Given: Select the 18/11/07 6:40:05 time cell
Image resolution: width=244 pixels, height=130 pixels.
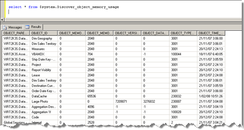Looking at the screenshot, I should (211, 54).
